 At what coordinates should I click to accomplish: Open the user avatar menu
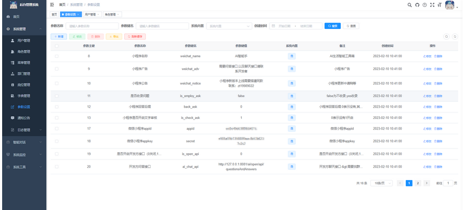[x=450, y=5]
